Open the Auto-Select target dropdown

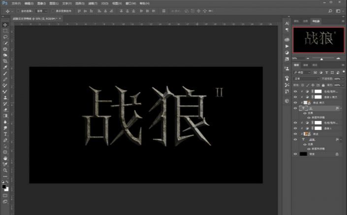click(42, 11)
